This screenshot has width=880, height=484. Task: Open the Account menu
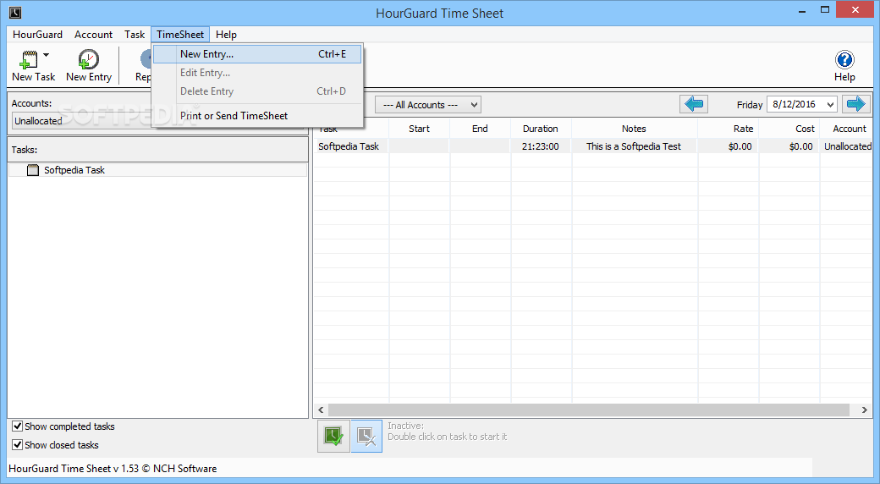tap(93, 34)
